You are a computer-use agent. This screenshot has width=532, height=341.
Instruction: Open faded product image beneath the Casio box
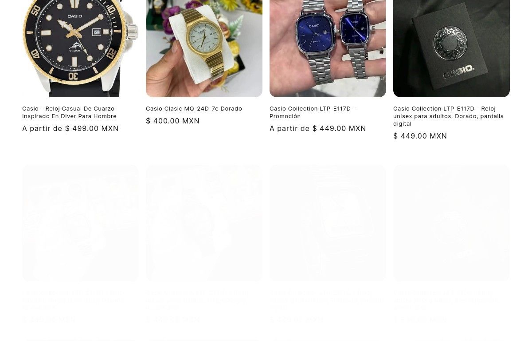451,223
